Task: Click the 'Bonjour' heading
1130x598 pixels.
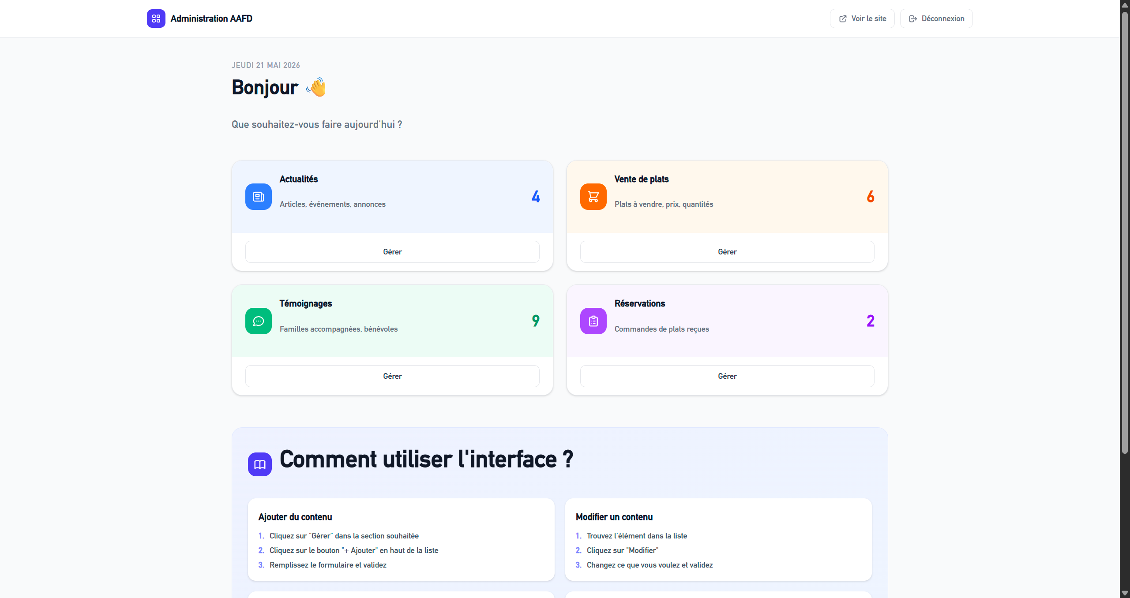Action: tap(265, 87)
